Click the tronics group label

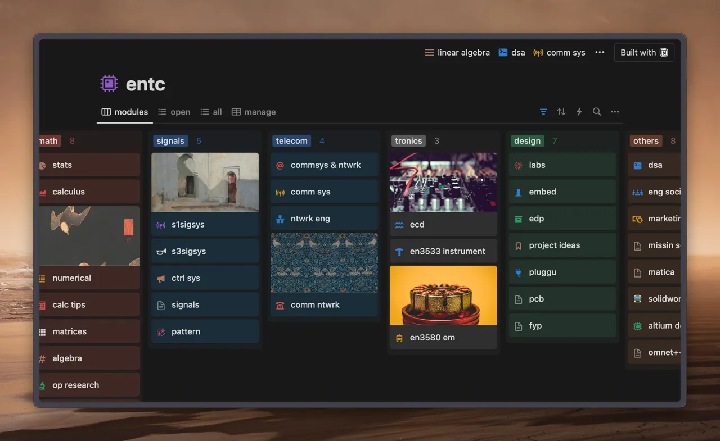click(x=408, y=141)
